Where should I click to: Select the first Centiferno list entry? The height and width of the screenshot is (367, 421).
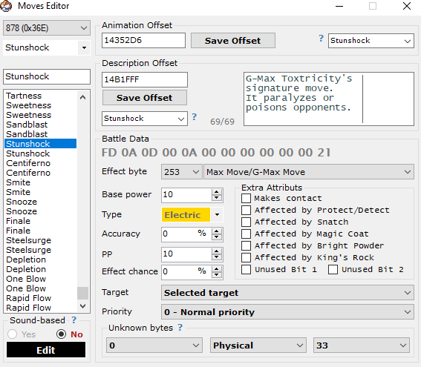pos(41,163)
